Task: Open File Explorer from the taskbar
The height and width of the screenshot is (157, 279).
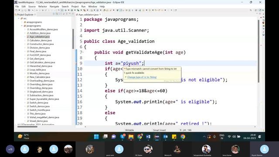Action: click(131, 137)
